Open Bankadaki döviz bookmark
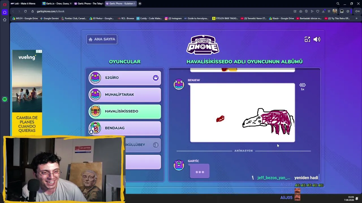 click(x=309, y=18)
